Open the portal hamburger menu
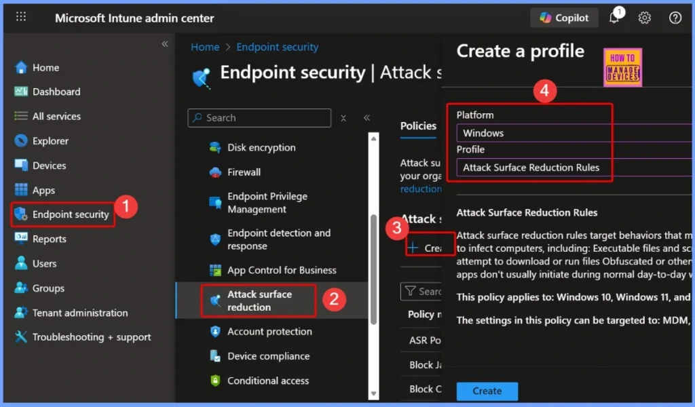The height and width of the screenshot is (407, 695). click(22, 17)
